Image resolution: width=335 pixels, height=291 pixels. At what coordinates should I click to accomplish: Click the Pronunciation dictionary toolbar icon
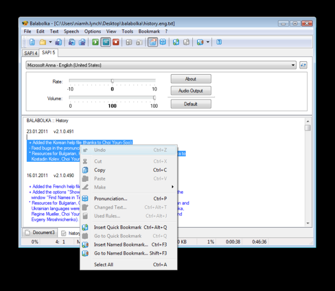163,42
